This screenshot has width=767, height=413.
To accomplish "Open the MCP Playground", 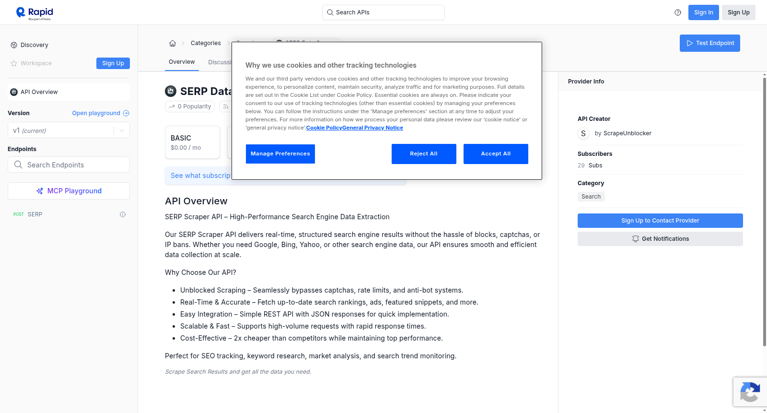I will pos(69,191).
